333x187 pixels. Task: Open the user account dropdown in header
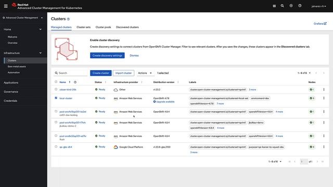point(318,6)
